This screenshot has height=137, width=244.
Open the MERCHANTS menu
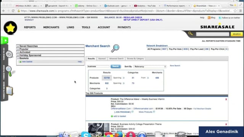51,27
